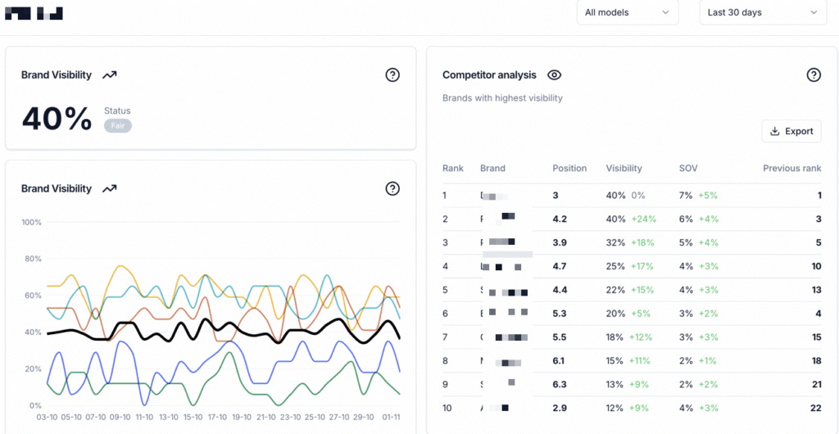Click the company logo in the header
This screenshot has width=839, height=434.
click(x=34, y=13)
